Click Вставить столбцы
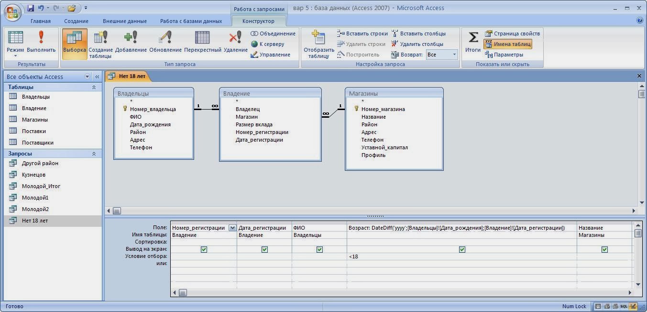The image size is (647, 312). coord(419,33)
